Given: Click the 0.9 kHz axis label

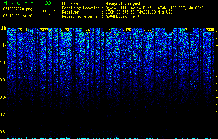Looking at the screenshot, I should pos(3,80).
